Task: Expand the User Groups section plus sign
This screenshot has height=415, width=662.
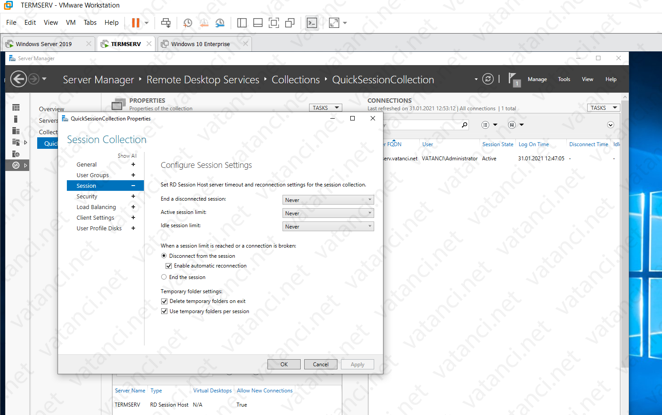Action: 133,175
